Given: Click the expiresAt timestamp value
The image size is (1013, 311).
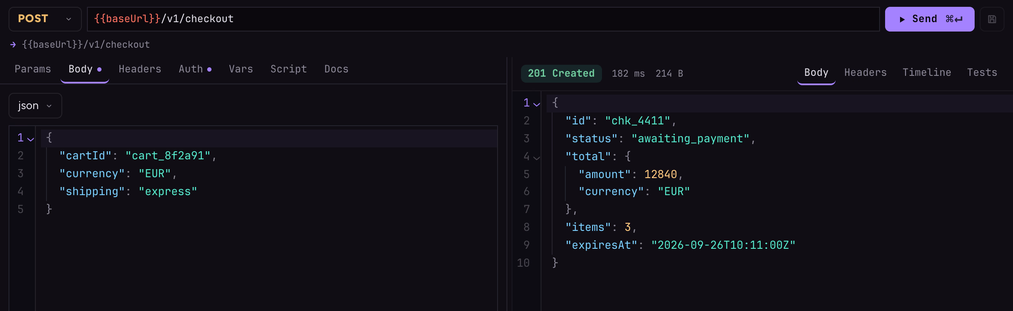Looking at the screenshot, I should (723, 245).
